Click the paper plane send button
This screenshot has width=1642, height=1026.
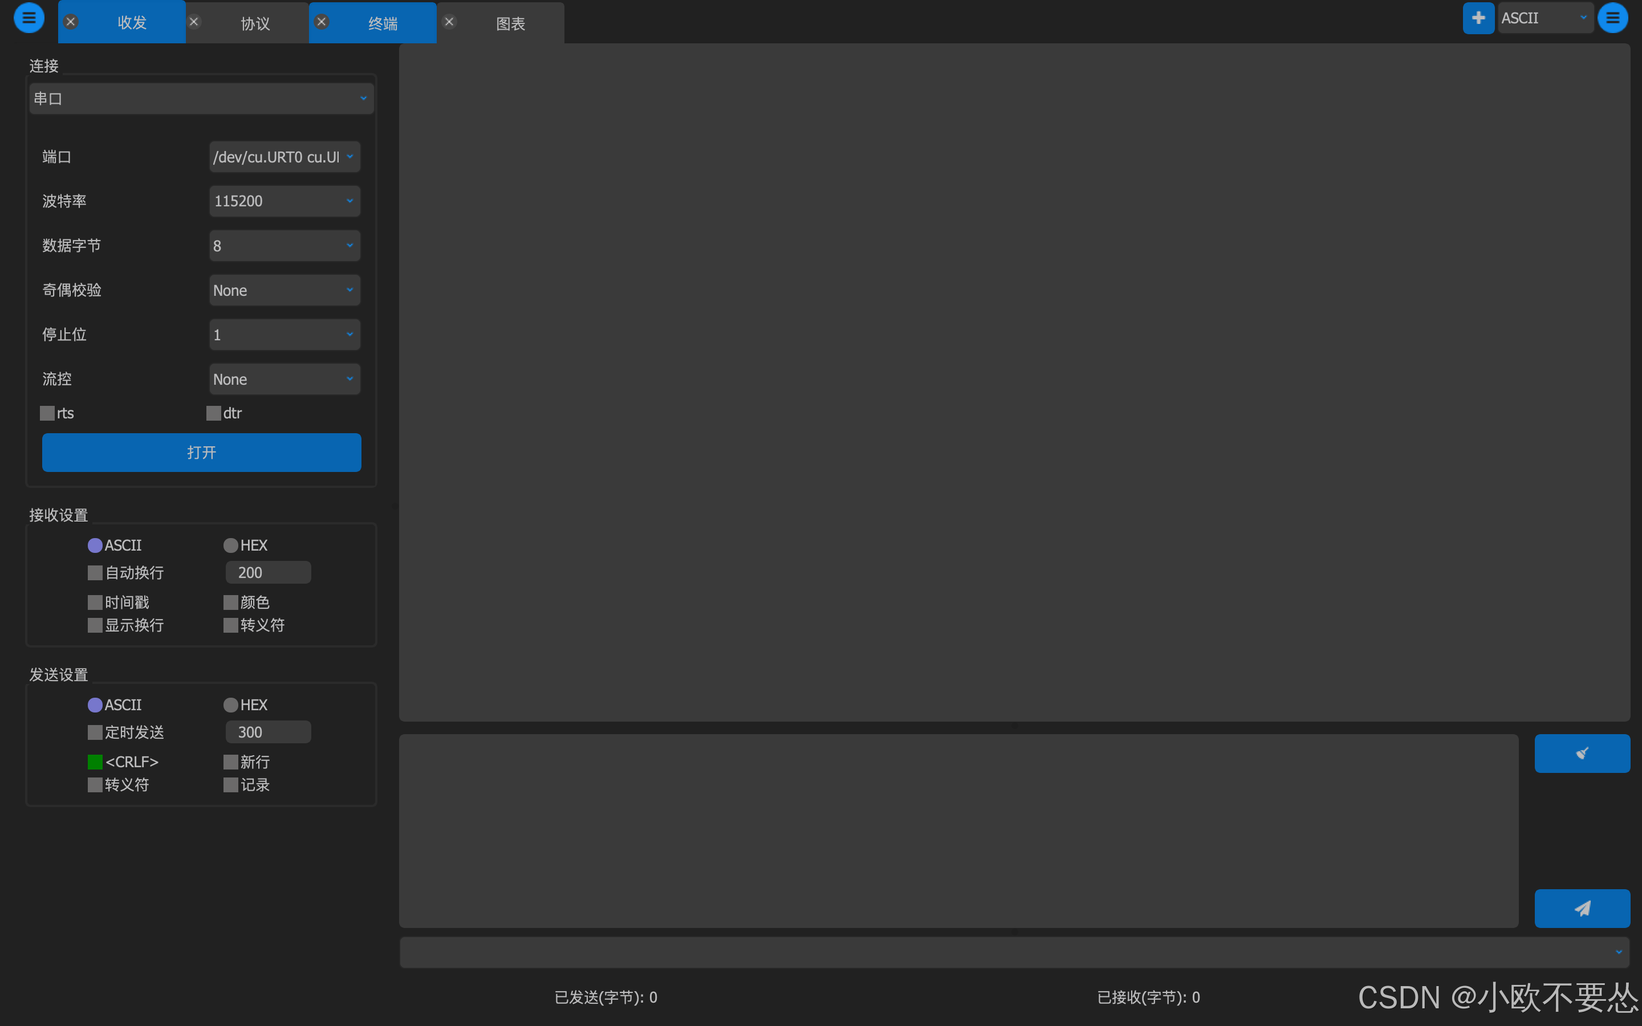pyautogui.click(x=1582, y=908)
